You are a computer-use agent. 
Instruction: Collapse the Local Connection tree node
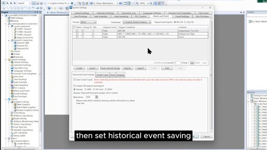(9, 27)
